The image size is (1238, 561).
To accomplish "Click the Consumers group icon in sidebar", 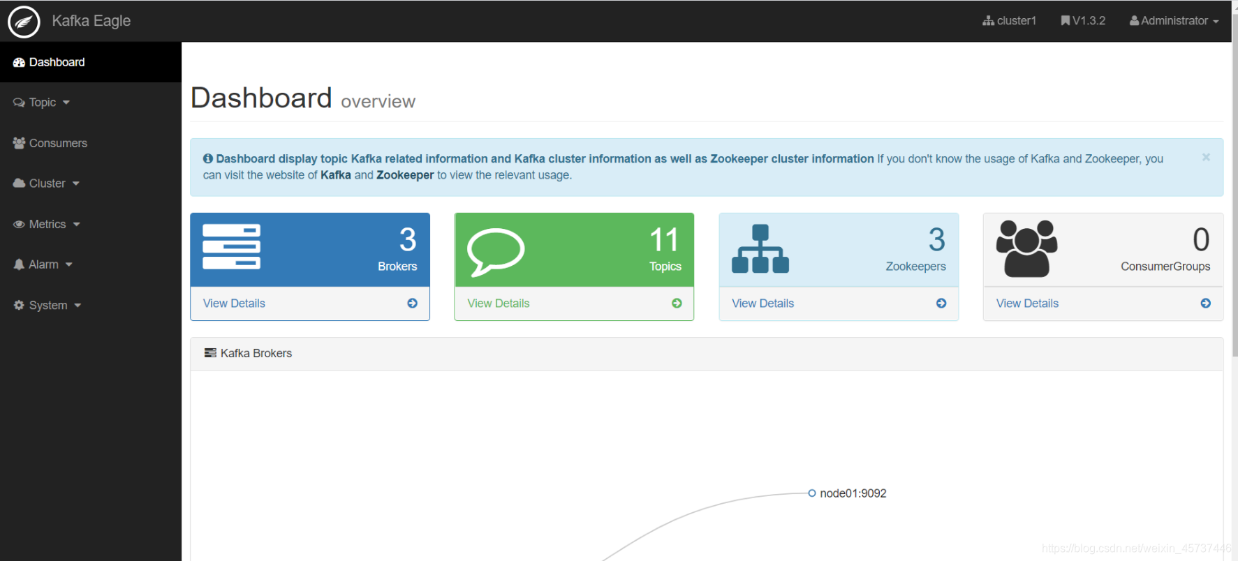I will tap(19, 143).
